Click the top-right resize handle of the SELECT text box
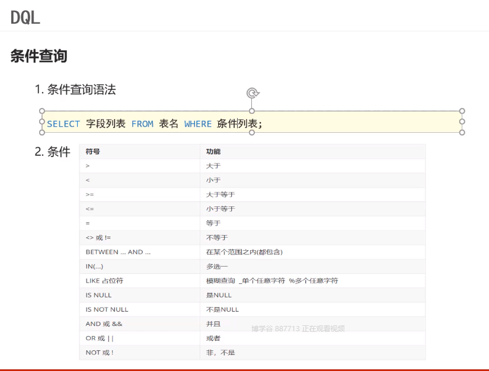Image resolution: width=489 pixels, height=371 pixels. (x=462, y=111)
